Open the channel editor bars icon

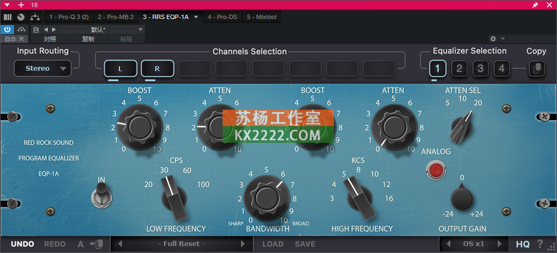click(x=8, y=17)
